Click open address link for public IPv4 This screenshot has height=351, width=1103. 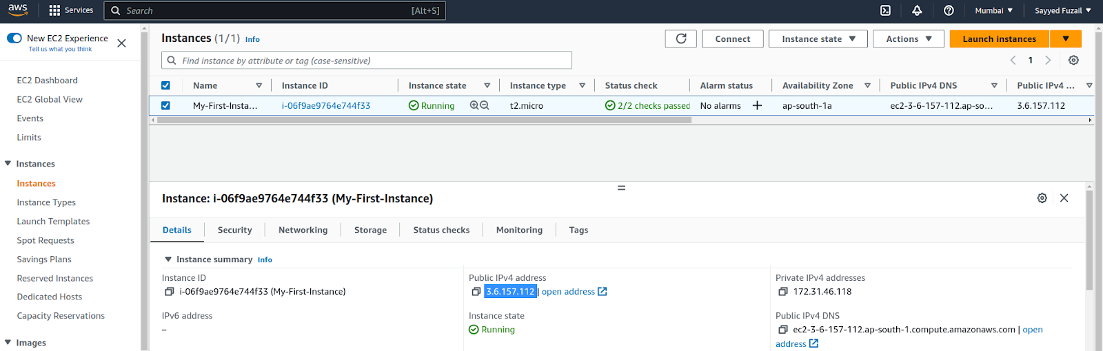[574, 292]
